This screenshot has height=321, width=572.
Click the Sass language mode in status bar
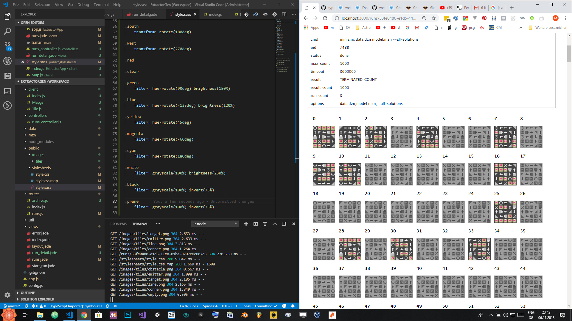247,306
